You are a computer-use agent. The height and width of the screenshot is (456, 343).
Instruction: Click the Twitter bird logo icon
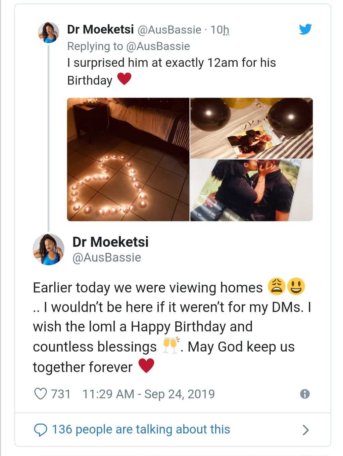click(305, 29)
